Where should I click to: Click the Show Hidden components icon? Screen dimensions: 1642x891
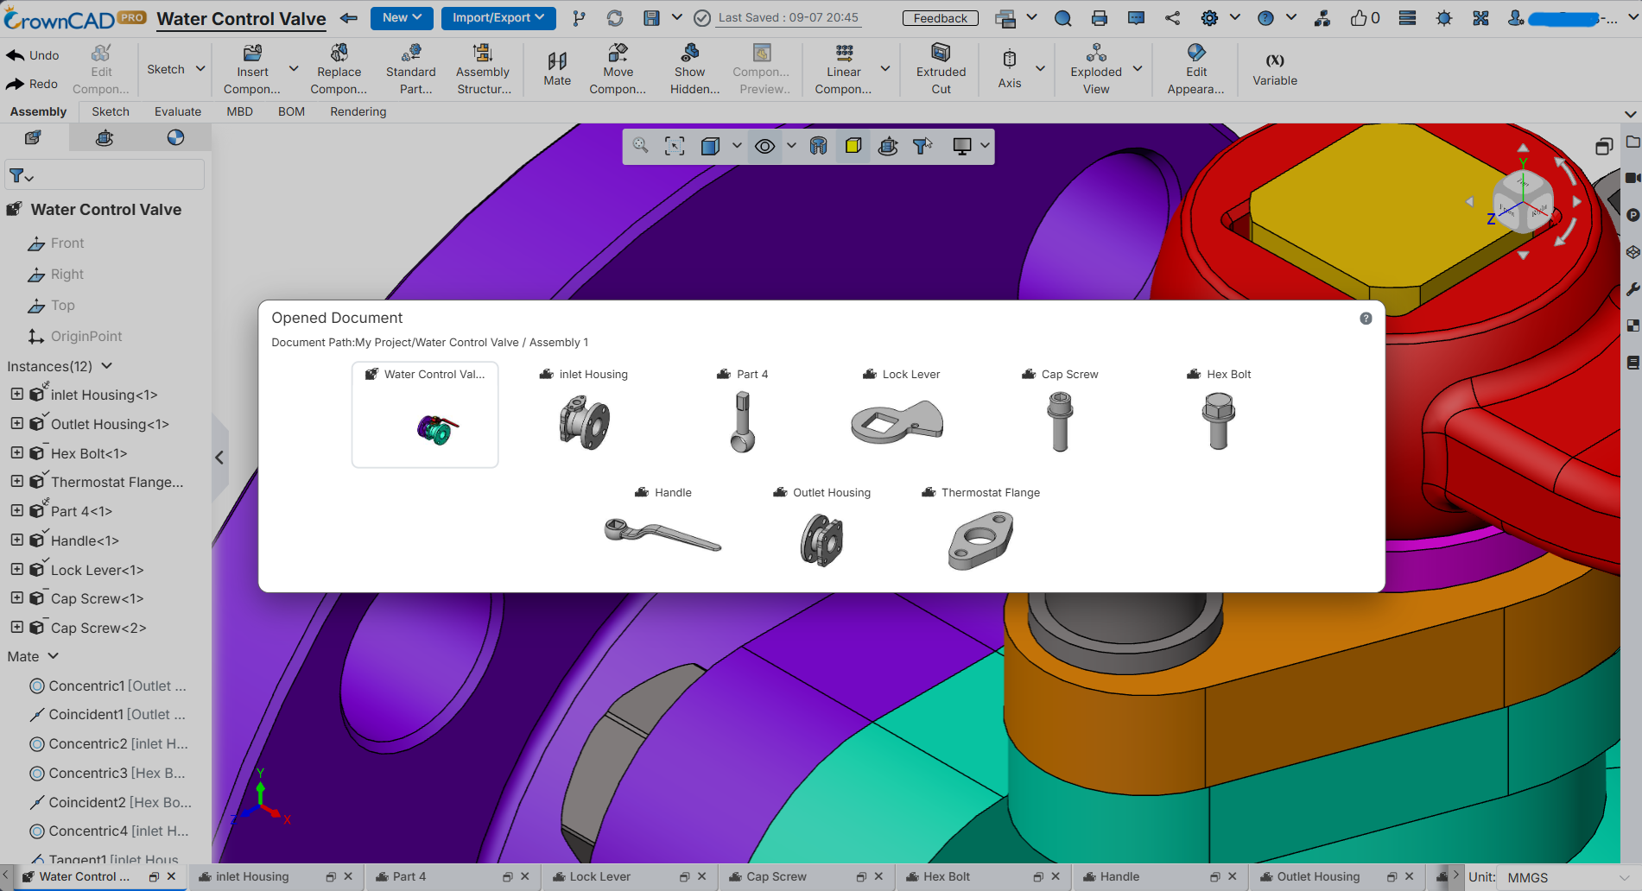(690, 53)
